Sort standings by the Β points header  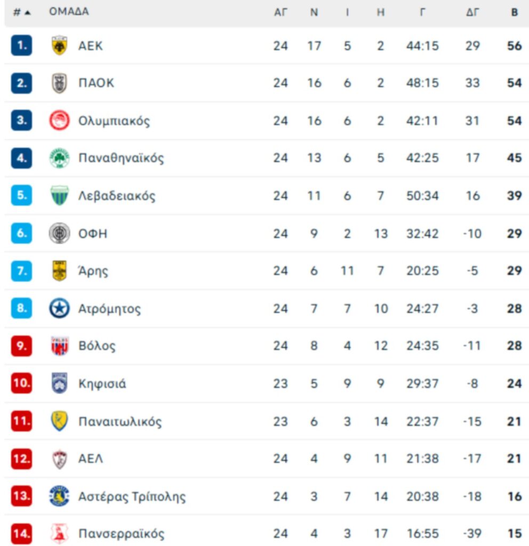tap(514, 12)
